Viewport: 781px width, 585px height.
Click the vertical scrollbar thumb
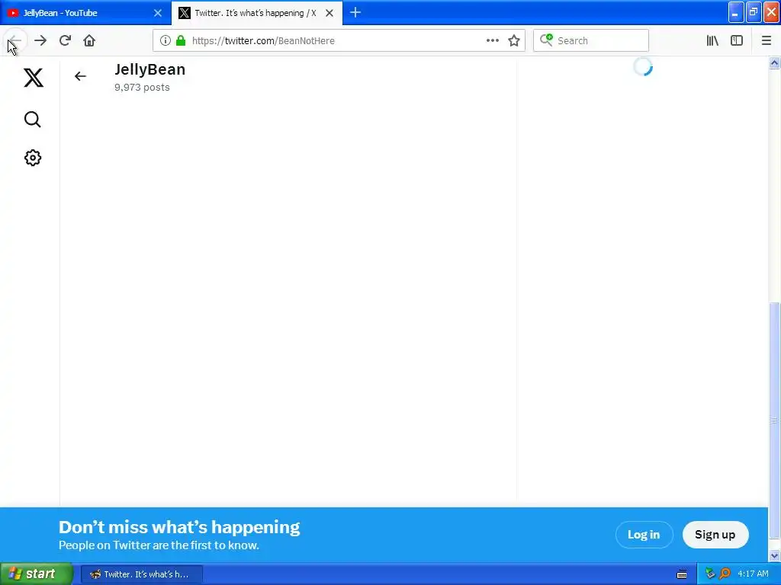pyautogui.click(x=774, y=420)
